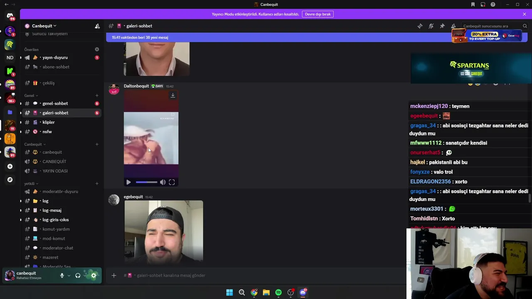Open canbequit user profile panel avatar

coord(10,275)
